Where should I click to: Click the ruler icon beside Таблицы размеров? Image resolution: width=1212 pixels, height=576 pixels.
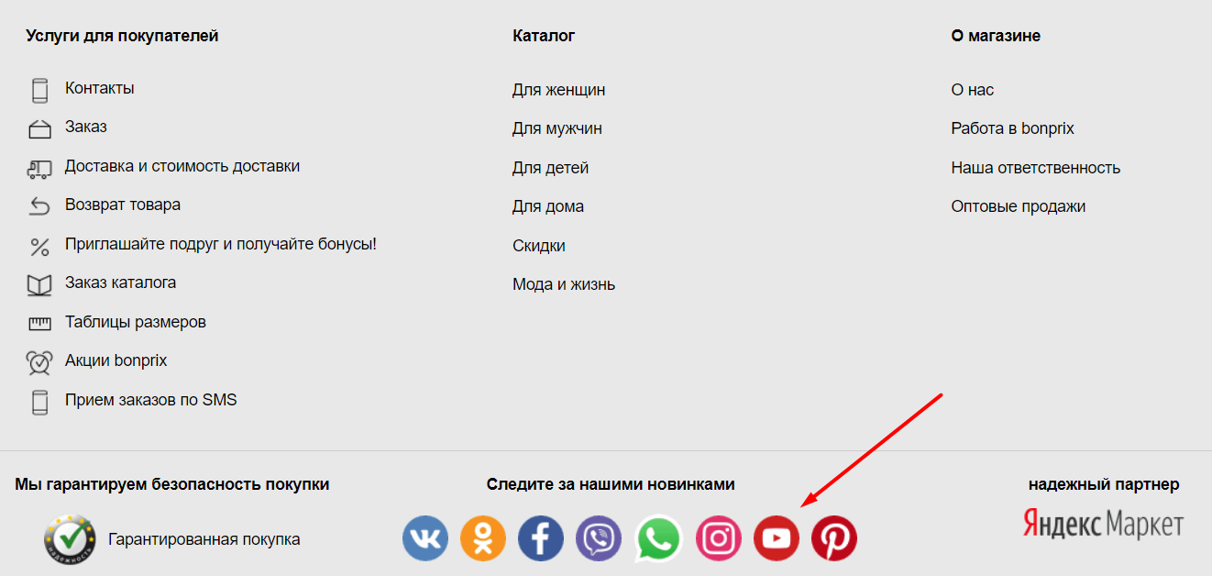coord(39,324)
